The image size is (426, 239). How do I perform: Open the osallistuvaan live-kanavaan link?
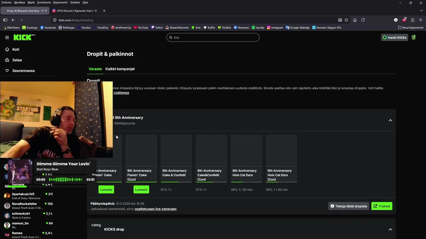coord(155,209)
